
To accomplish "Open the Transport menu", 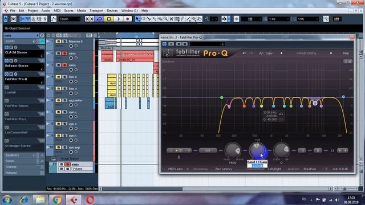I will [96, 11].
